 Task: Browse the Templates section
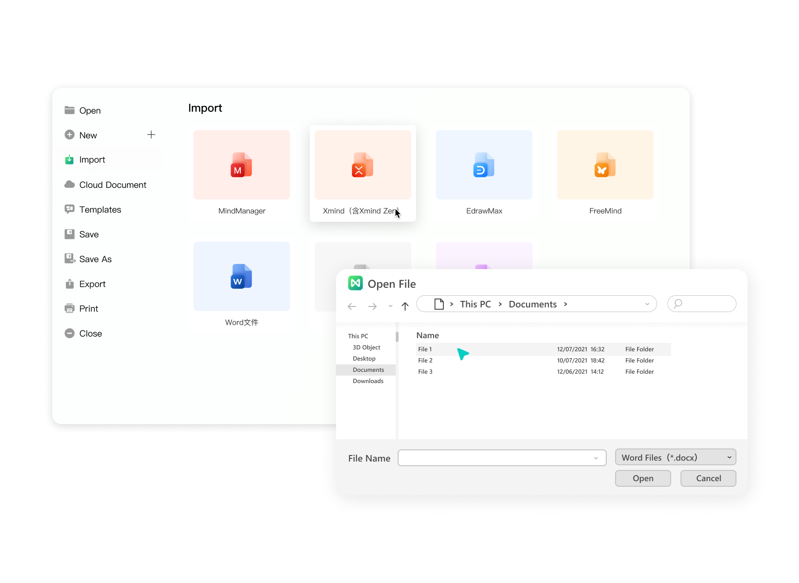100,210
